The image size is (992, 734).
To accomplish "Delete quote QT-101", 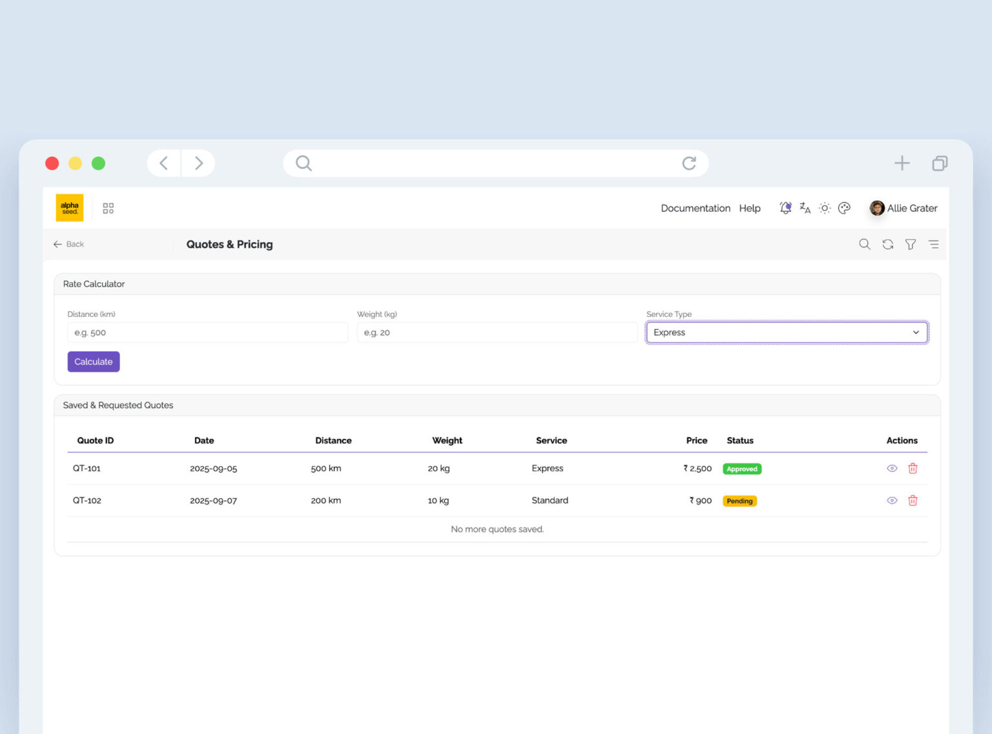I will coord(913,469).
